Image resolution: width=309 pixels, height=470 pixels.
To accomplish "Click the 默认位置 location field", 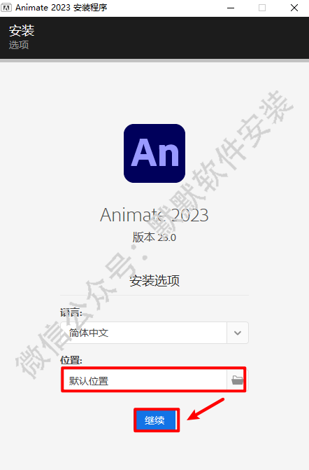I will coord(144,380).
